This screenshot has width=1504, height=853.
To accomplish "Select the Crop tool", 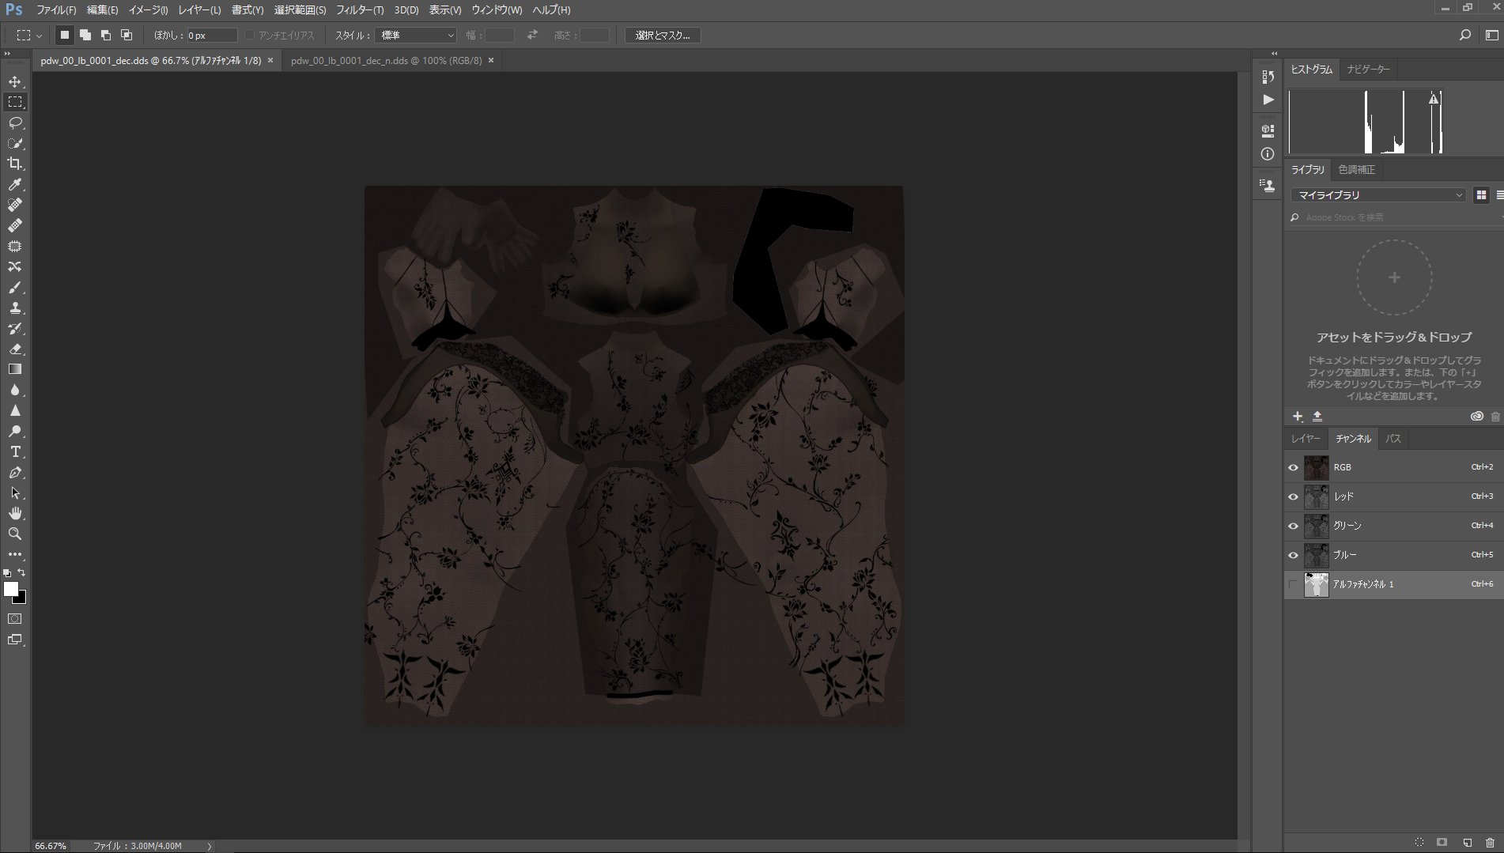I will click(x=15, y=164).
